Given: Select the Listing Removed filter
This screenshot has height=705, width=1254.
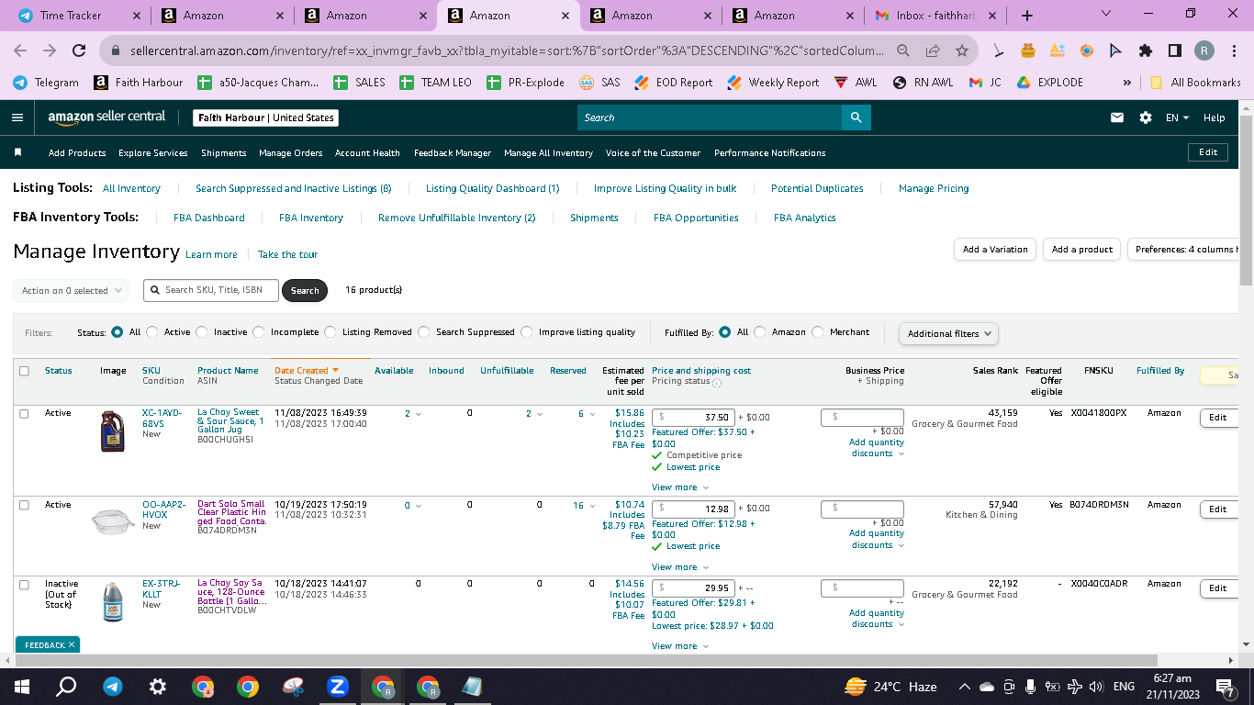Looking at the screenshot, I should pyautogui.click(x=330, y=332).
